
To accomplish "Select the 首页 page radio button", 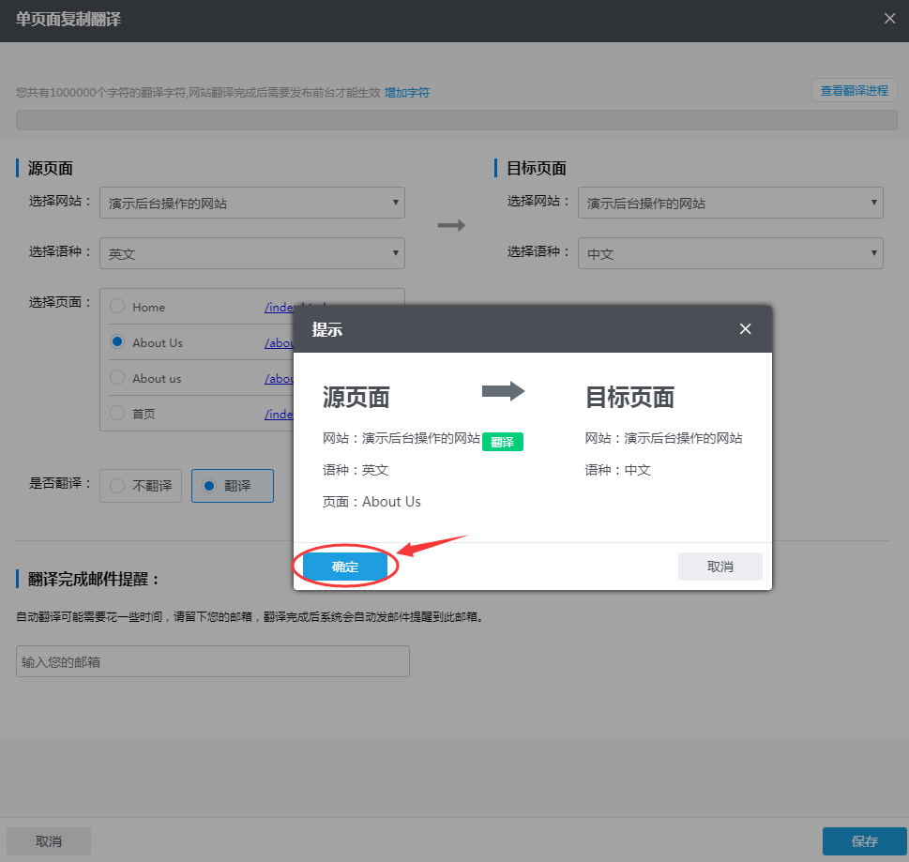I will (x=117, y=414).
